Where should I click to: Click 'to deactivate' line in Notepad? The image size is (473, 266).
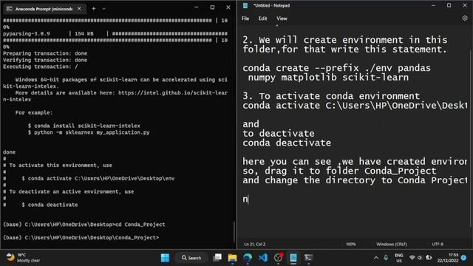(279, 133)
